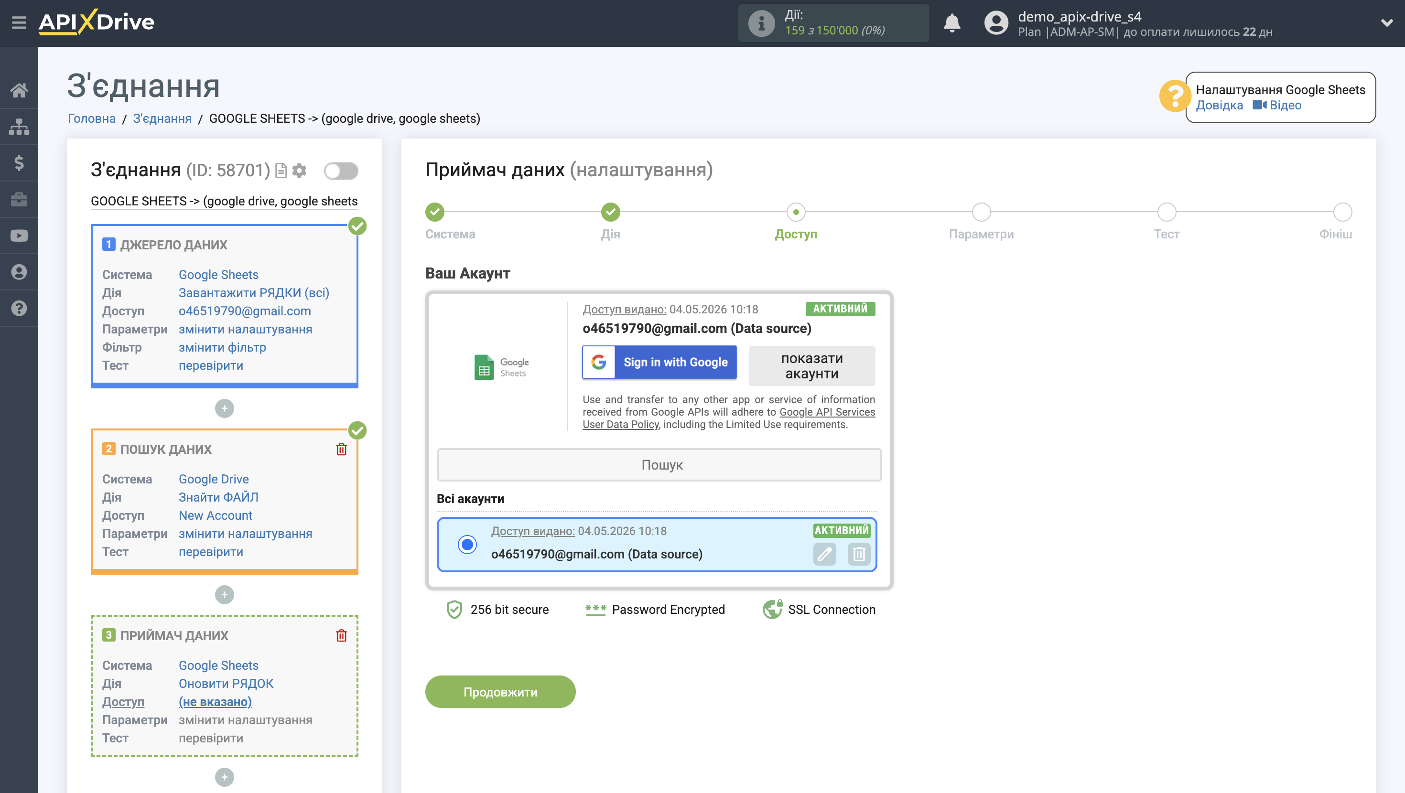This screenshot has height=793, width=1405.
Task: Delete account trash icon
Action: (x=858, y=554)
